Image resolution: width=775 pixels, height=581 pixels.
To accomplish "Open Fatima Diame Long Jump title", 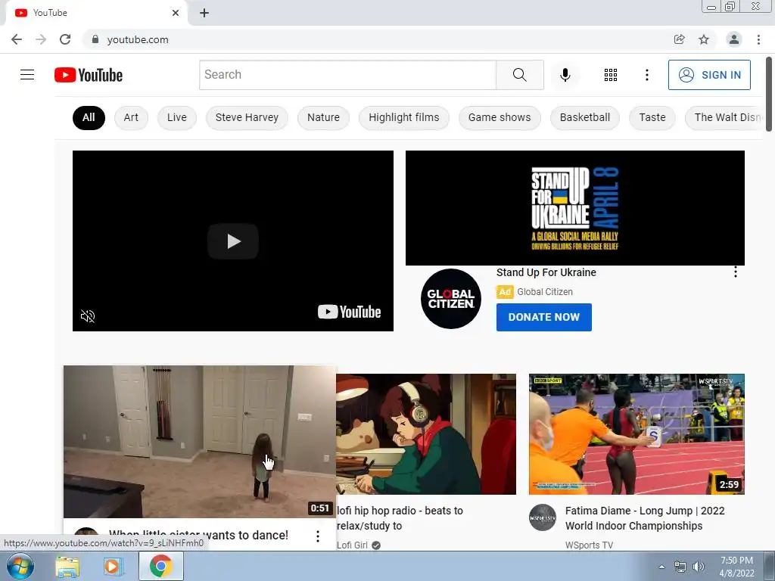I will click(645, 518).
